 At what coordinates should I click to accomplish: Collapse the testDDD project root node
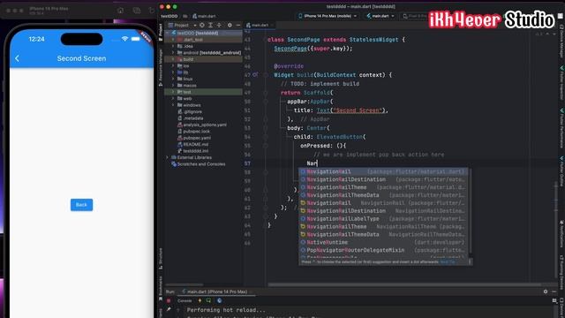tap(167, 33)
